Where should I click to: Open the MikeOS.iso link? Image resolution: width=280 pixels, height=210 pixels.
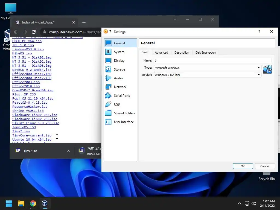(x=22, y=53)
